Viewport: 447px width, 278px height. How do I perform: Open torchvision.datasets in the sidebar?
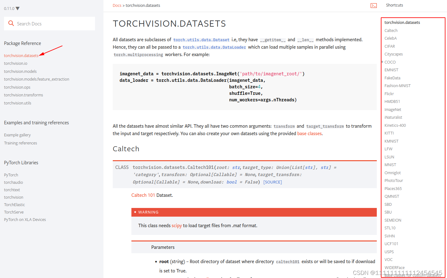click(21, 56)
